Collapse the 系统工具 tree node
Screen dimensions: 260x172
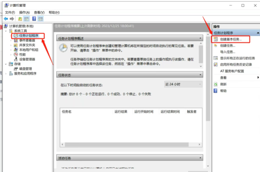click(6, 31)
